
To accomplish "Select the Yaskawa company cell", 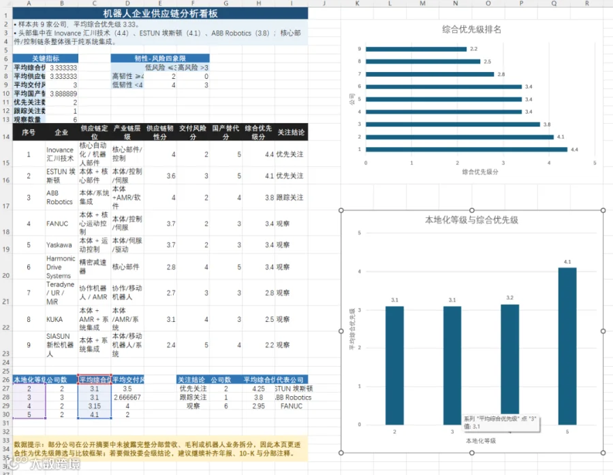I will [62, 245].
